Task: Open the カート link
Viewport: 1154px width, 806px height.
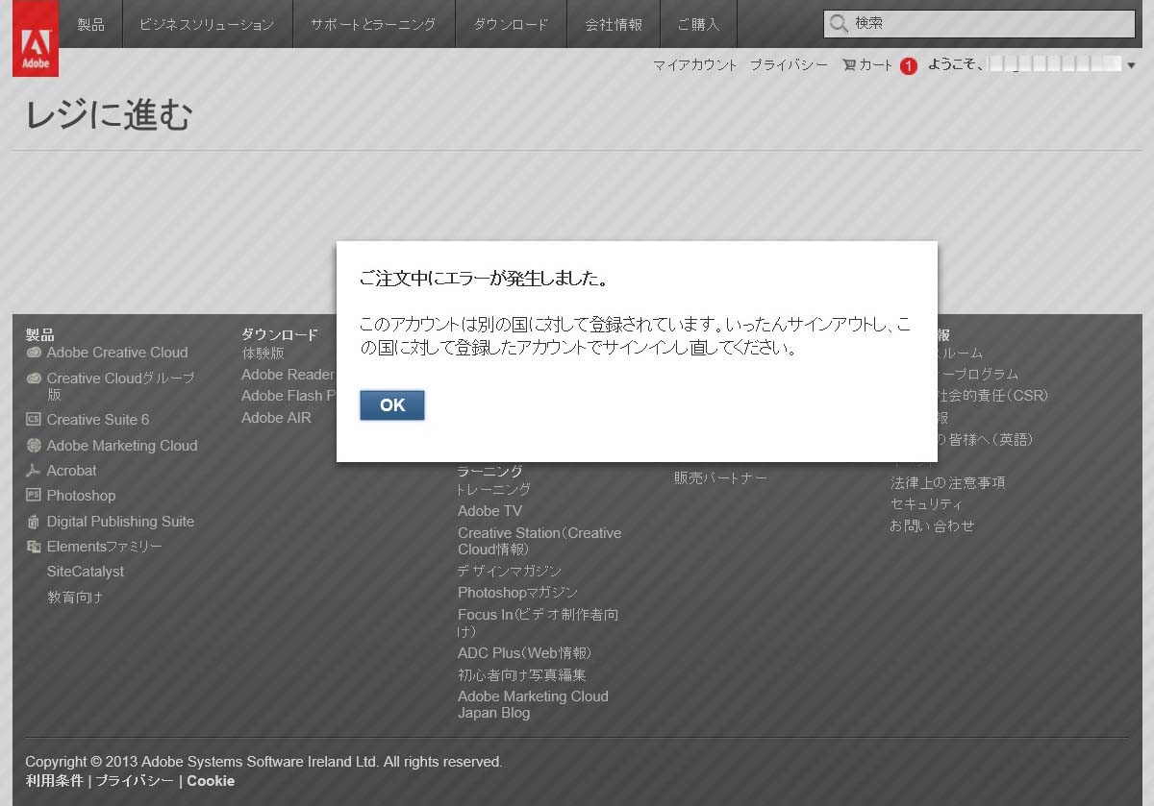Action: pos(876,65)
